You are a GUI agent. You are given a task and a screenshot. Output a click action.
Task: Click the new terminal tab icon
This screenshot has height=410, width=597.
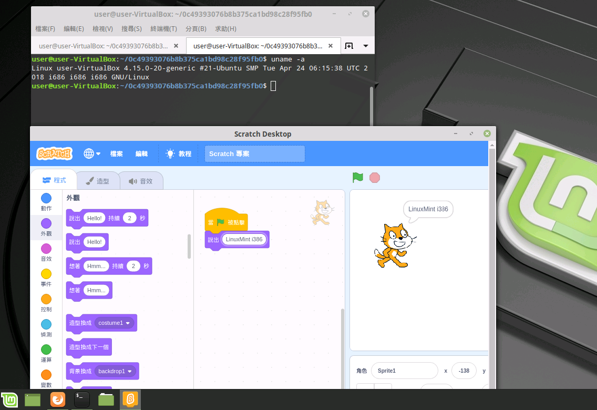click(349, 46)
